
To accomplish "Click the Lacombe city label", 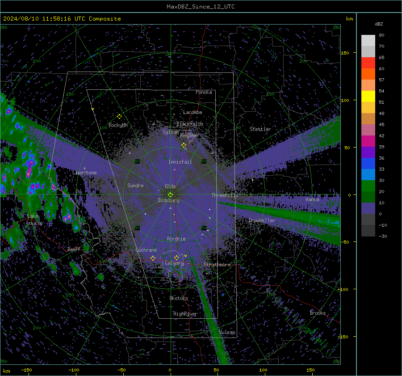I will [193, 112].
